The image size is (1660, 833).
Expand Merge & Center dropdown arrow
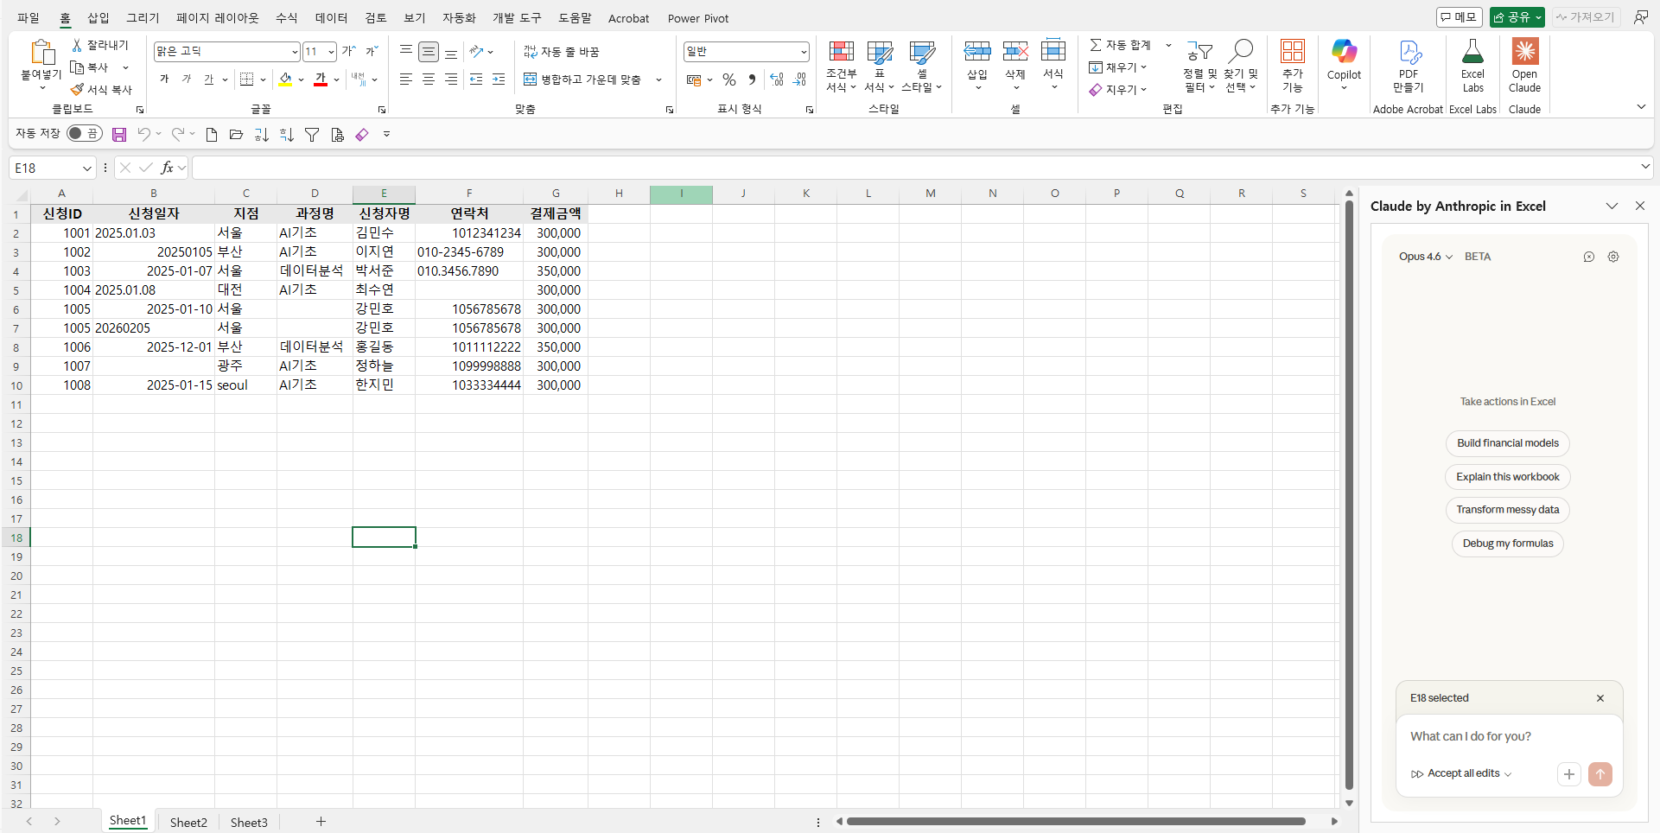[659, 79]
